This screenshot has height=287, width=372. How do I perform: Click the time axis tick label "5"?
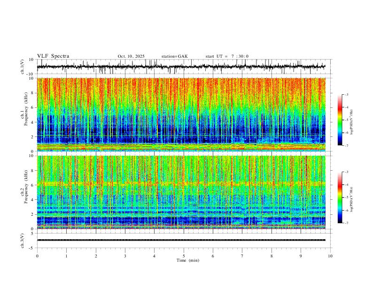point(184,256)
